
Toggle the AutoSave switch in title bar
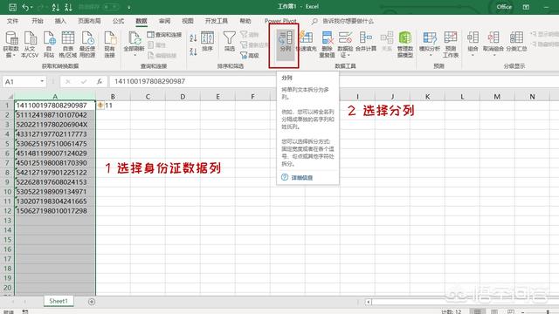point(111,7)
